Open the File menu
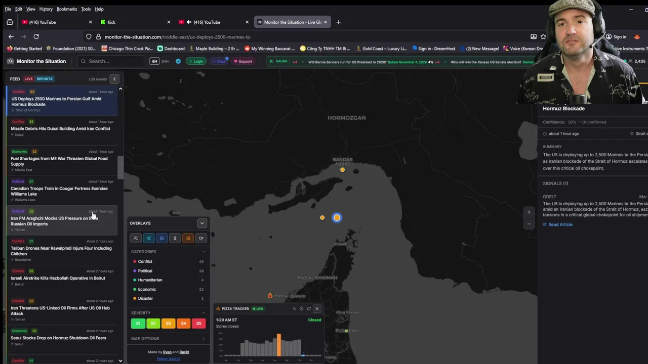 pos(8,9)
